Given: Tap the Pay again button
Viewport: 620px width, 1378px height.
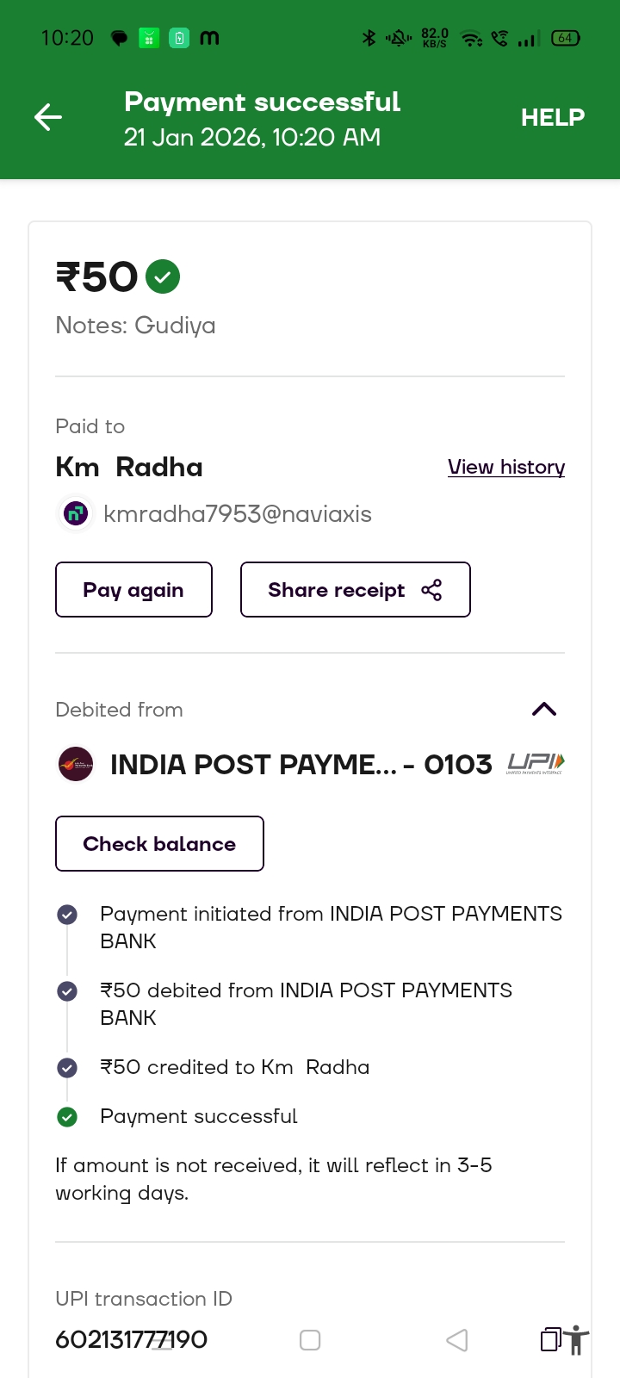Looking at the screenshot, I should (x=133, y=590).
